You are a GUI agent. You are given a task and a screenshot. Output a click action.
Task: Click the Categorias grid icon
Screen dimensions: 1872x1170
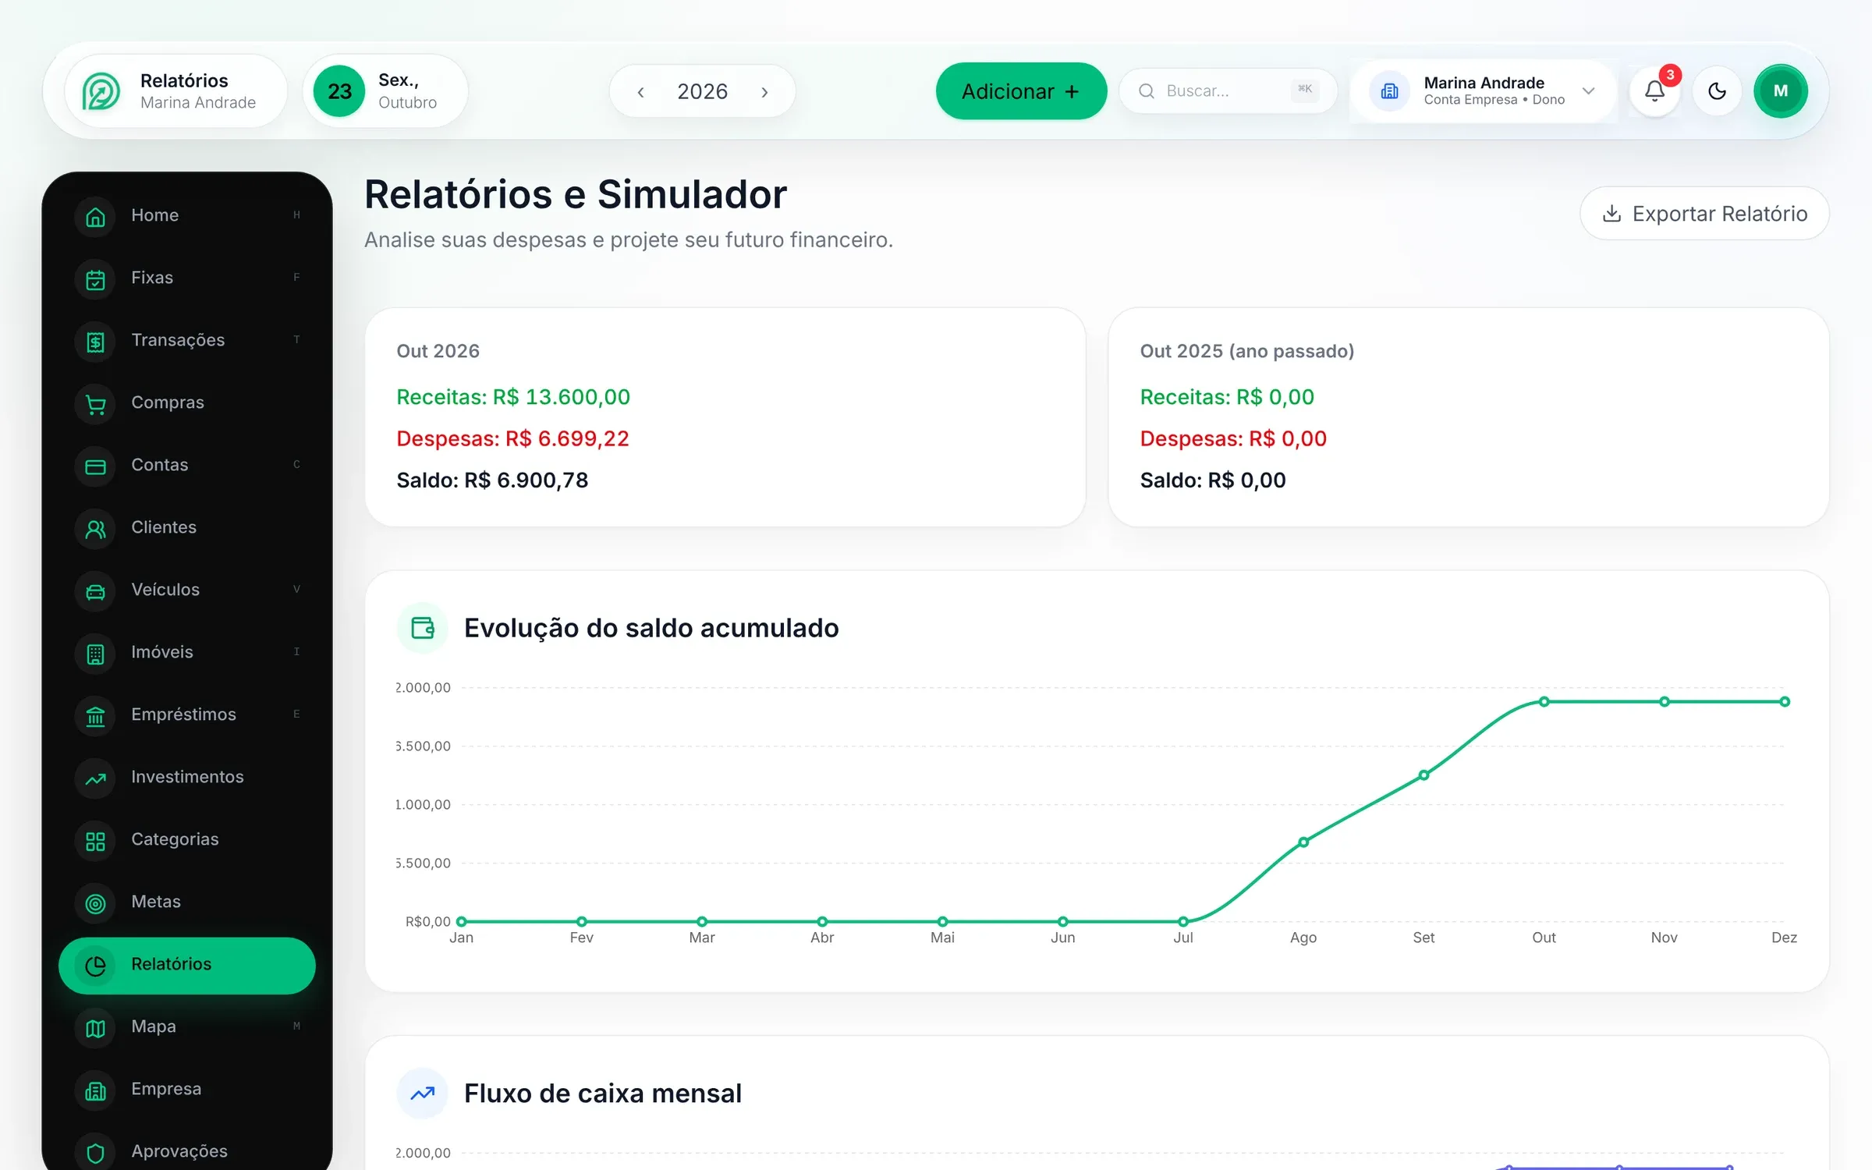[x=95, y=841]
